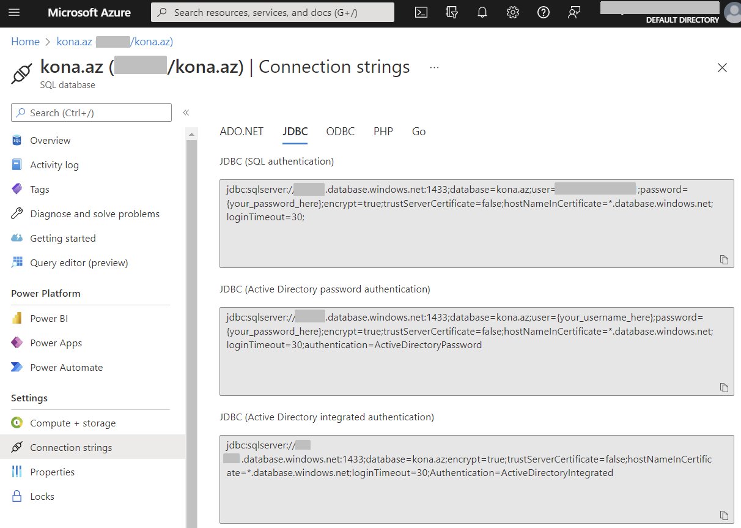Switch to the PHP tab
The image size is (741, 528).
coord(383,132)
